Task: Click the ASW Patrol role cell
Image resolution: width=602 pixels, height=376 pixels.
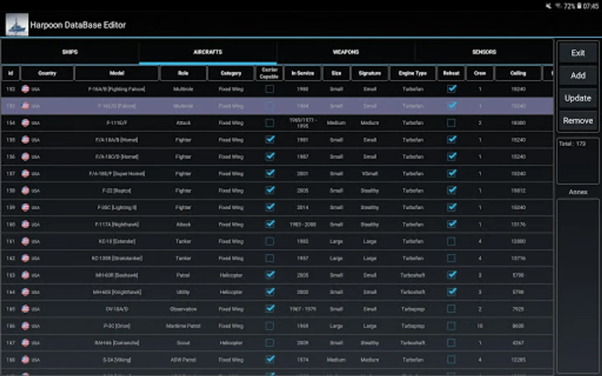Action: pos(183,360)
